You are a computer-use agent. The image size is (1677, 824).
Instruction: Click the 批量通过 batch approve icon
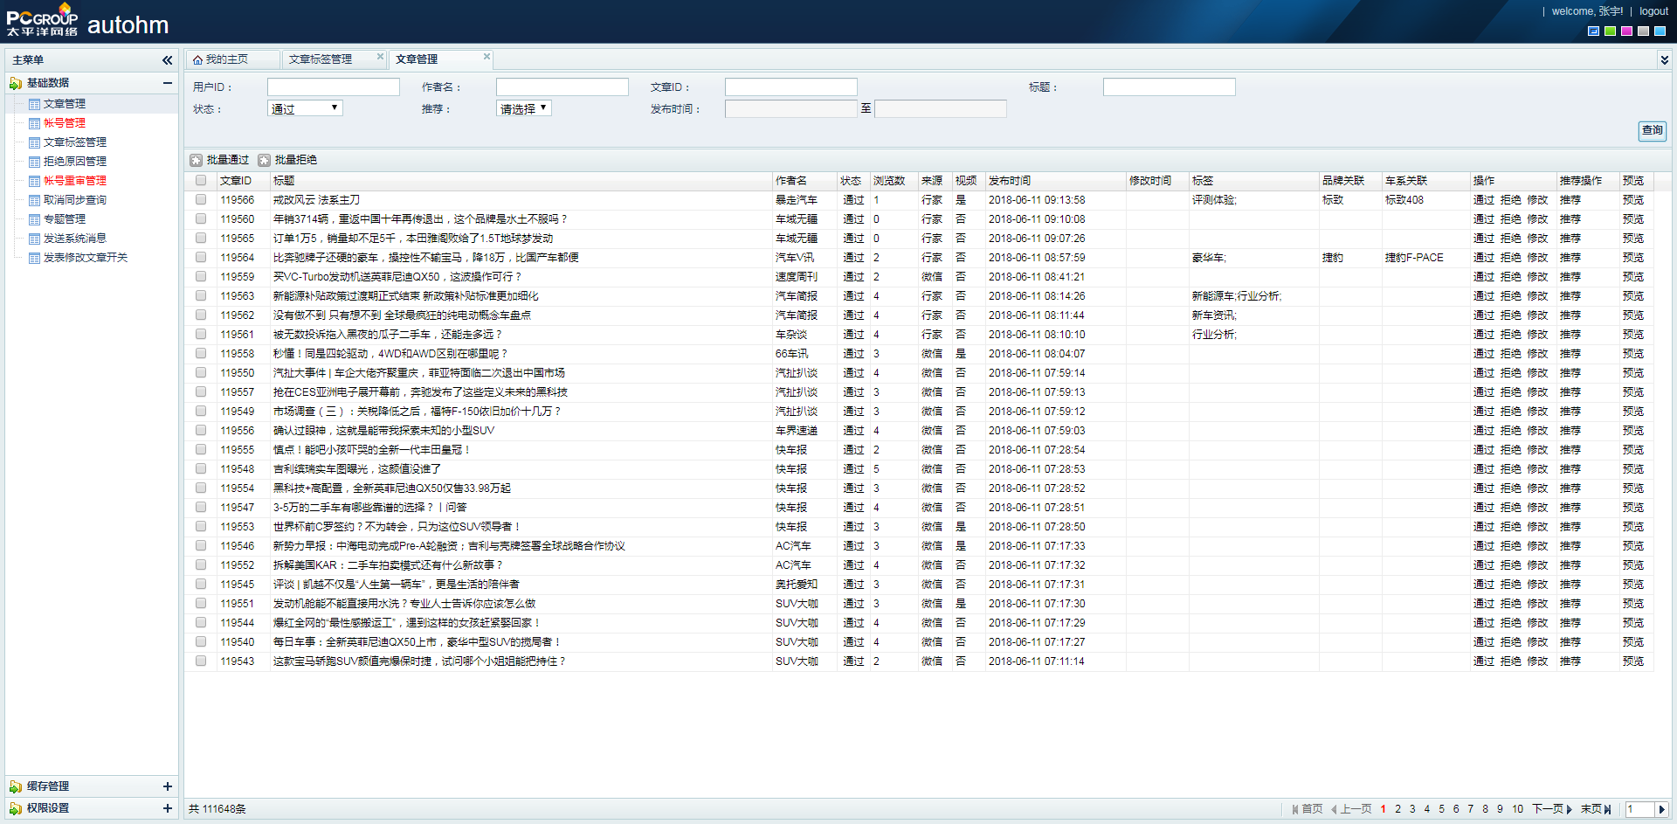point(197,160)
